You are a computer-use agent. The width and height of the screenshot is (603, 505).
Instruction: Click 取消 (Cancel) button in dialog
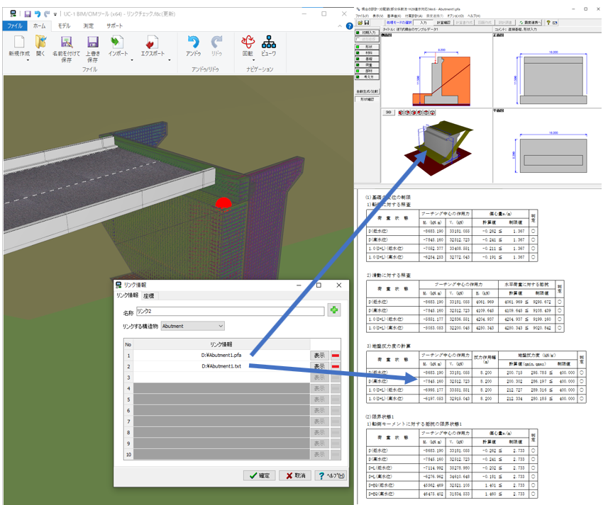point(295,475)
